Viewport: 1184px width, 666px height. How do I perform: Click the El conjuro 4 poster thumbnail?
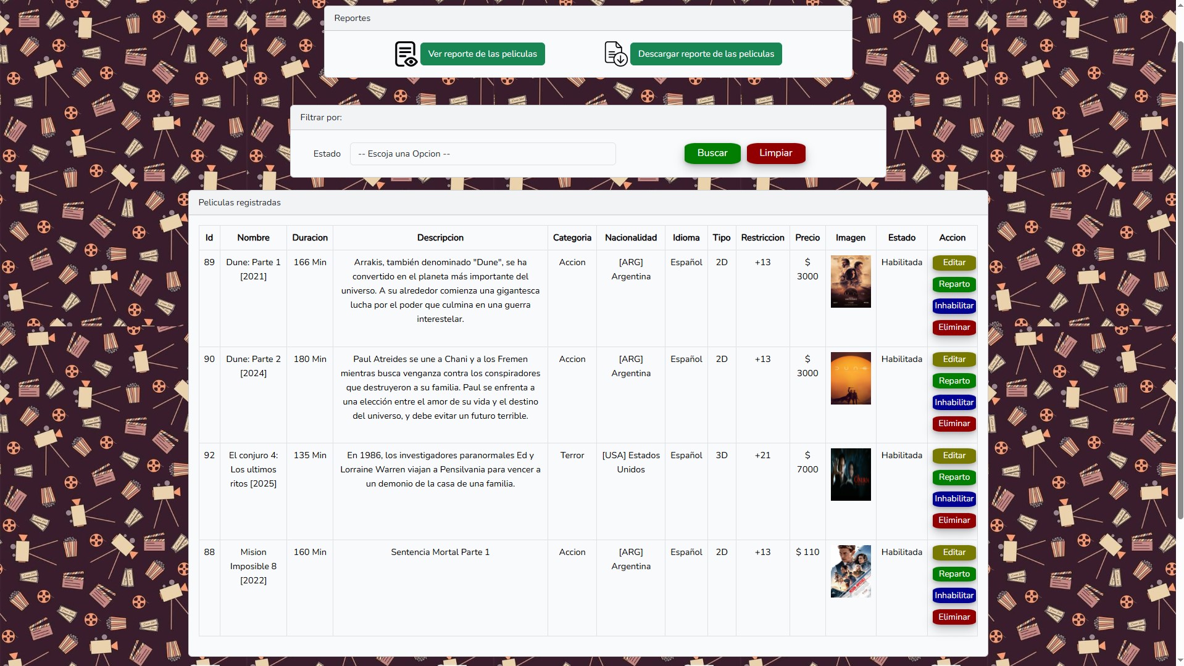point(850,475)
